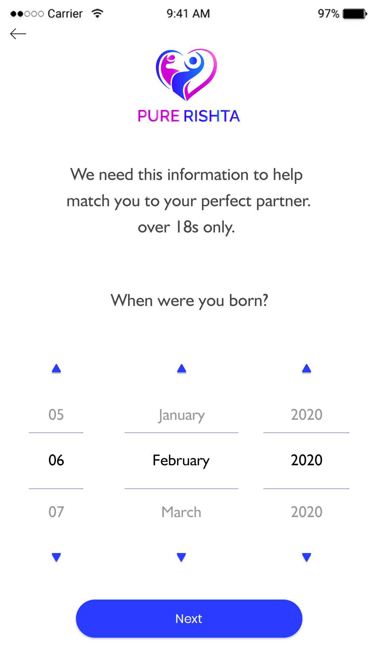Select March in the month picker
Screen dimensions: 378x672
click(181, 512)
